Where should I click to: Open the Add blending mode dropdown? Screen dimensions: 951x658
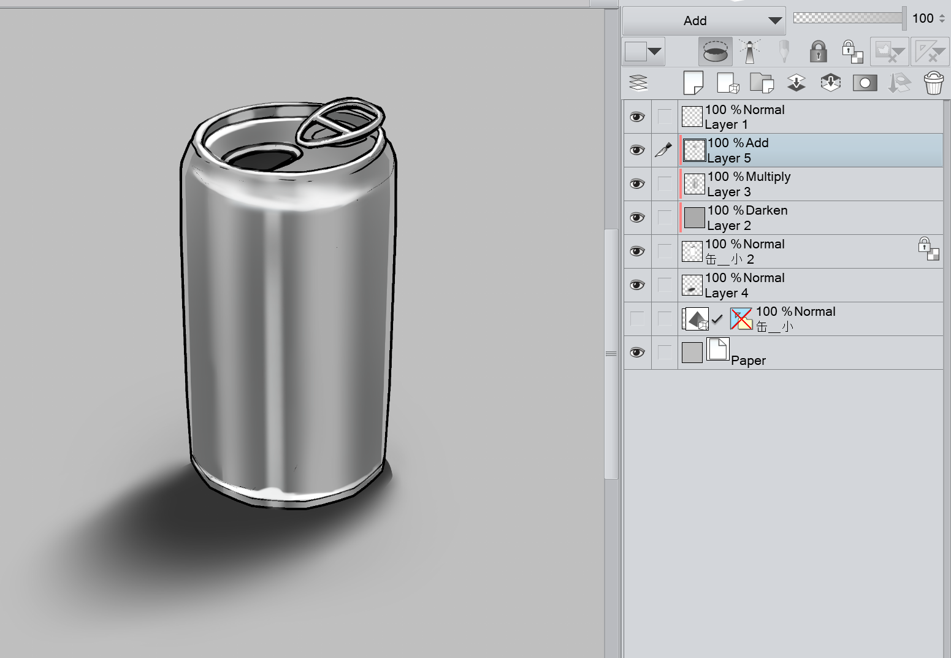point(704,21)
